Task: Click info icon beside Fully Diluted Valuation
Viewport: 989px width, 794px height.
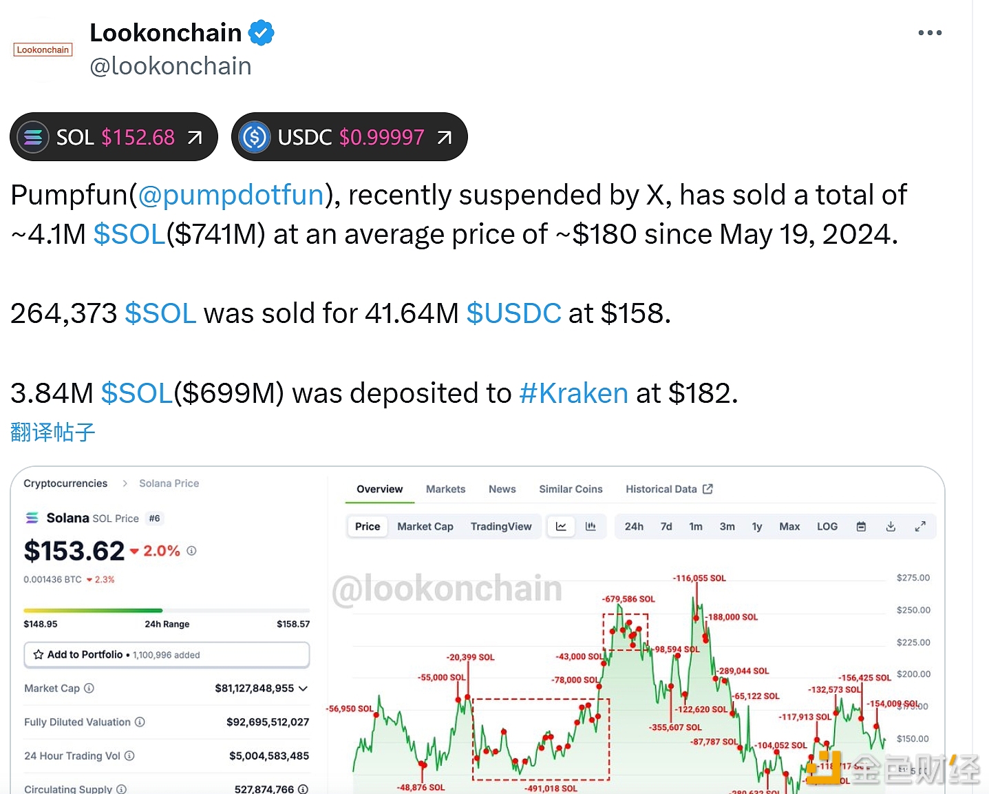Action: click(x=140, y=722)
